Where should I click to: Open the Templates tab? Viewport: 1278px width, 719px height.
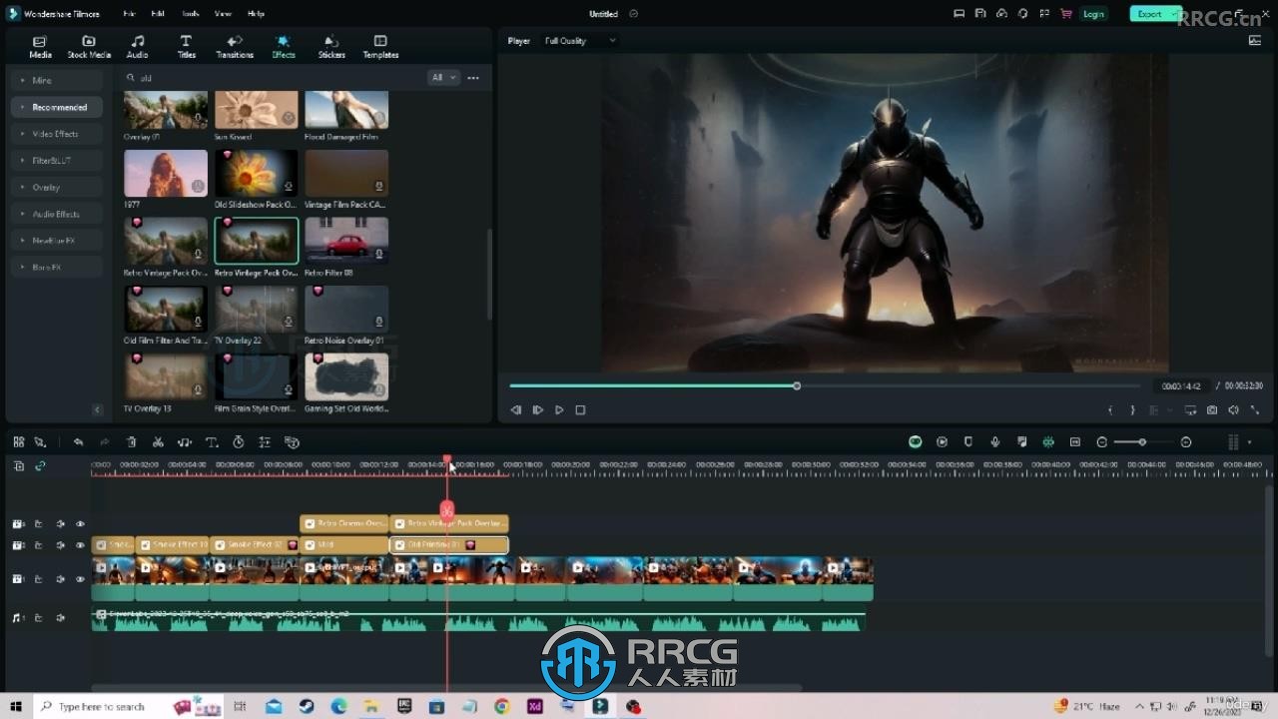[x=380, y=47]
